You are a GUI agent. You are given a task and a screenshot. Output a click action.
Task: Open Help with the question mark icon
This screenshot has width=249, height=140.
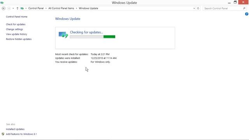[x=246, y=14]
